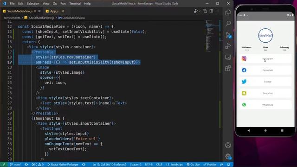
Task: Tap the Twitter bird icon in emulator
Action: [244, 82]
